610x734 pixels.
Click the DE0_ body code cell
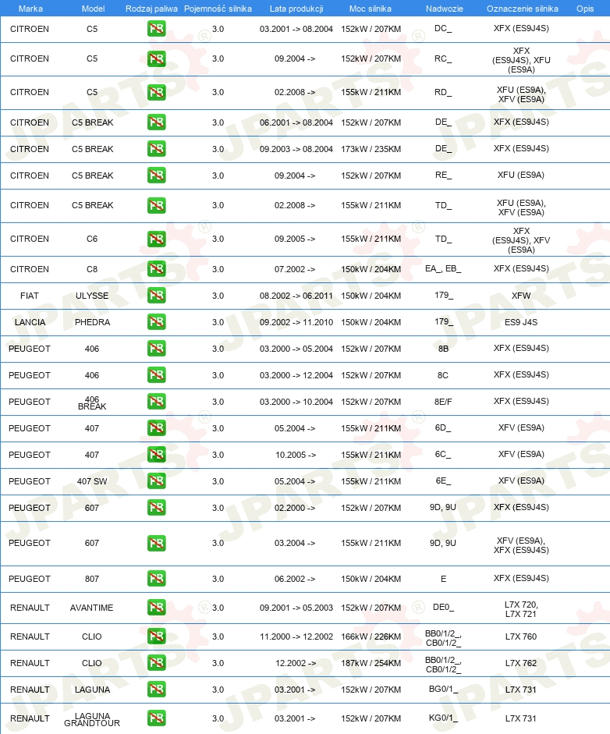point(443,608)
